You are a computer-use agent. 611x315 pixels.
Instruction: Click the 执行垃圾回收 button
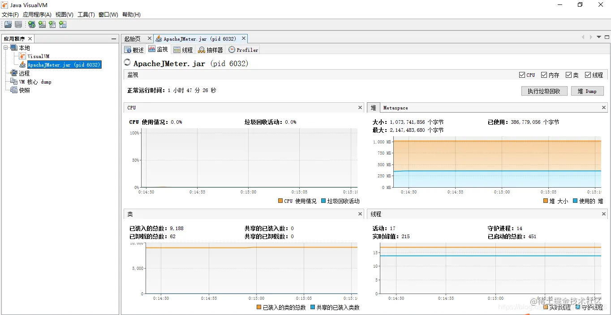(x=544, y=91)
